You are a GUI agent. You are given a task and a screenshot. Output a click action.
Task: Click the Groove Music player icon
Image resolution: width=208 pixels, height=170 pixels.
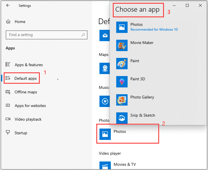pos(105,101)
